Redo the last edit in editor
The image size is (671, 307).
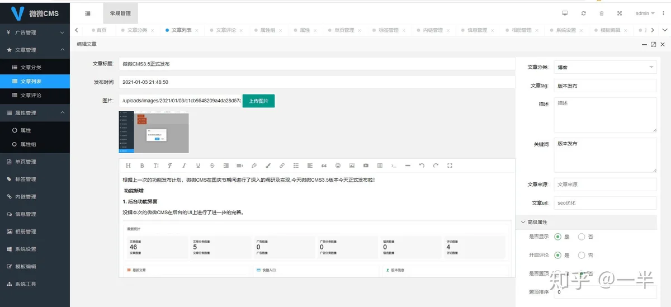pyautogui.click(x=436, y=166)
